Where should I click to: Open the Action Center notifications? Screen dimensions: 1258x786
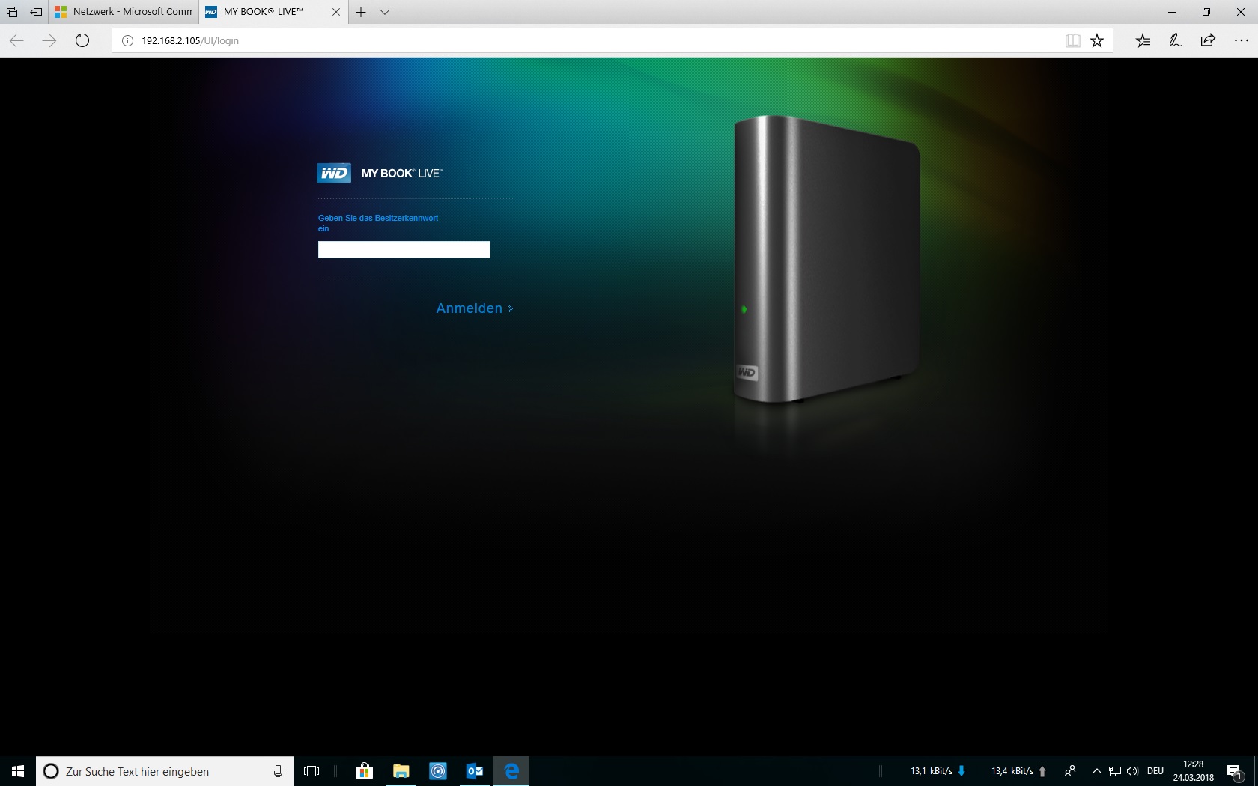pyautogui.click(x=1235, y=771)
